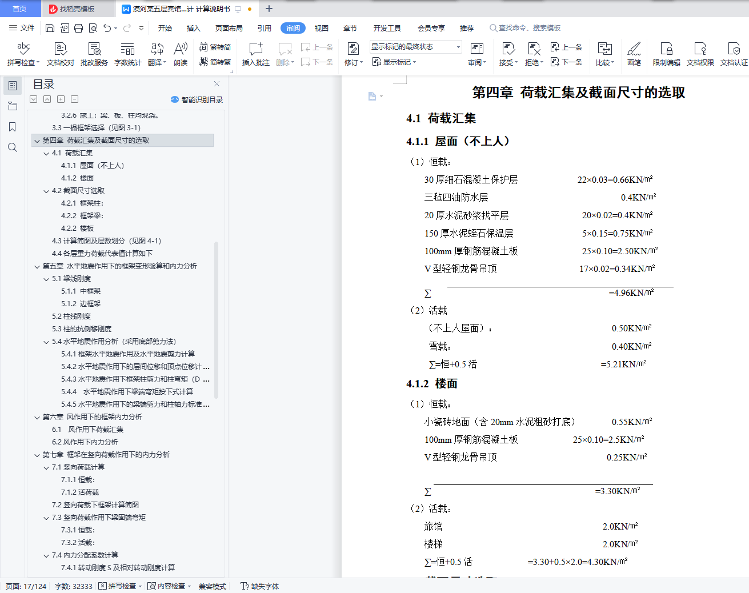
Task: Open 内容检查 in status bar
Action: [170, 586]
